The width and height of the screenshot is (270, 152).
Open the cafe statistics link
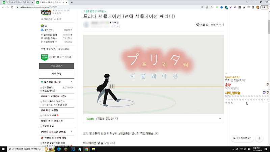click(58, 19)
